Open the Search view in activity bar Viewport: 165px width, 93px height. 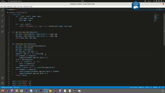[x=2, y=16]
